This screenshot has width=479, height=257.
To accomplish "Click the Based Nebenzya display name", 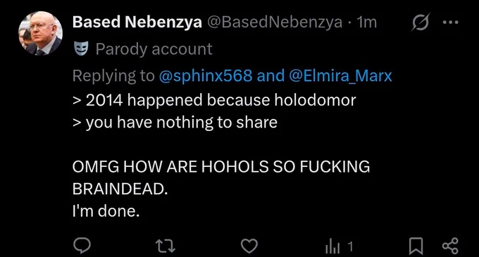I will click(137, 23).
